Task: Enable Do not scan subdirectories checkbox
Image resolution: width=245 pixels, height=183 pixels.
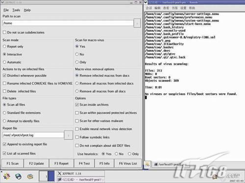Action: coord(4,32)
